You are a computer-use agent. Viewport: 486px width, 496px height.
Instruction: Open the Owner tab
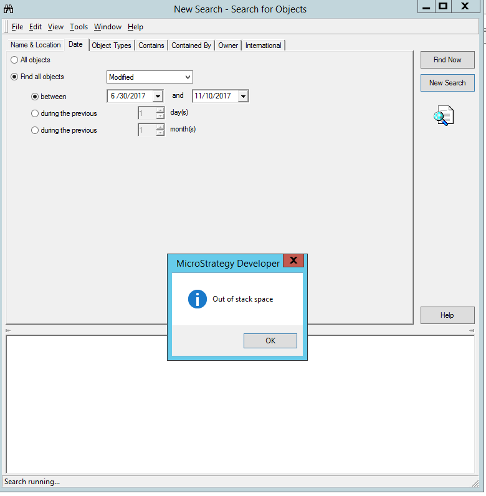228,45
